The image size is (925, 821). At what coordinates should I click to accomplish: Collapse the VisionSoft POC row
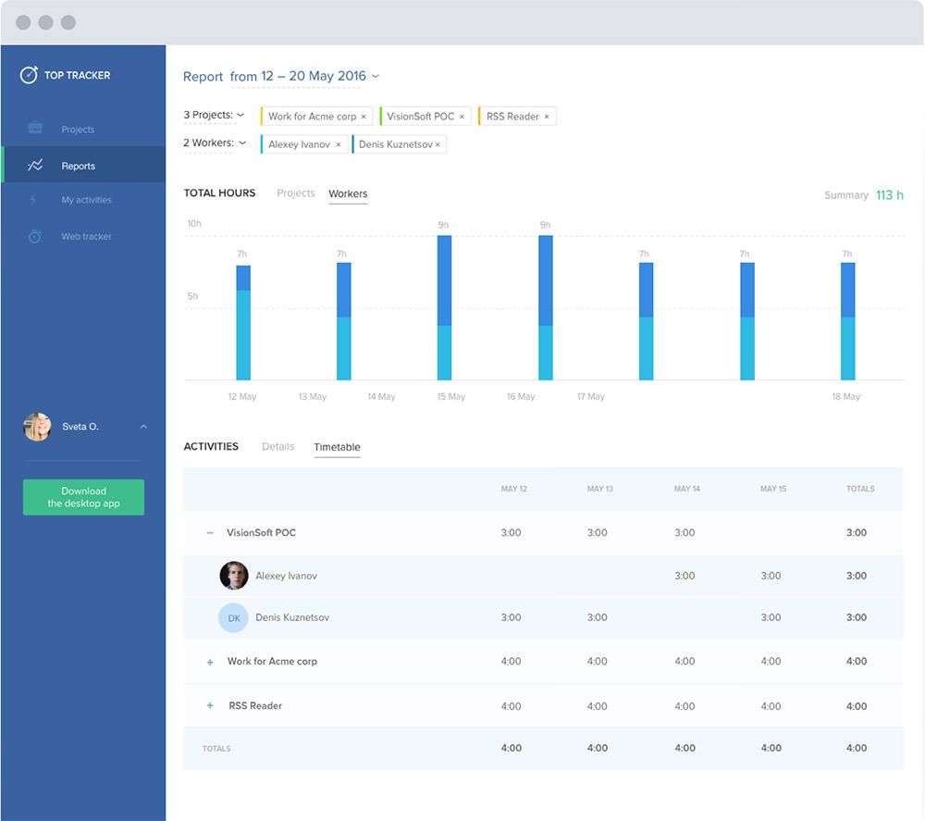pos(210,533)
